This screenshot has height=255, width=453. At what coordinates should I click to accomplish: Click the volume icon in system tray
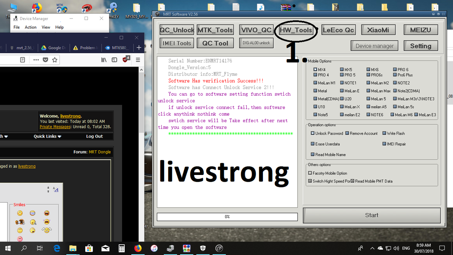tap(397, 248)
